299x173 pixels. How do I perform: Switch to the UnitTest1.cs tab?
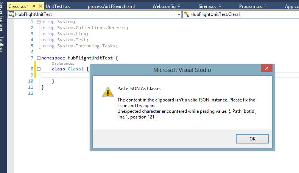[58, 6]
